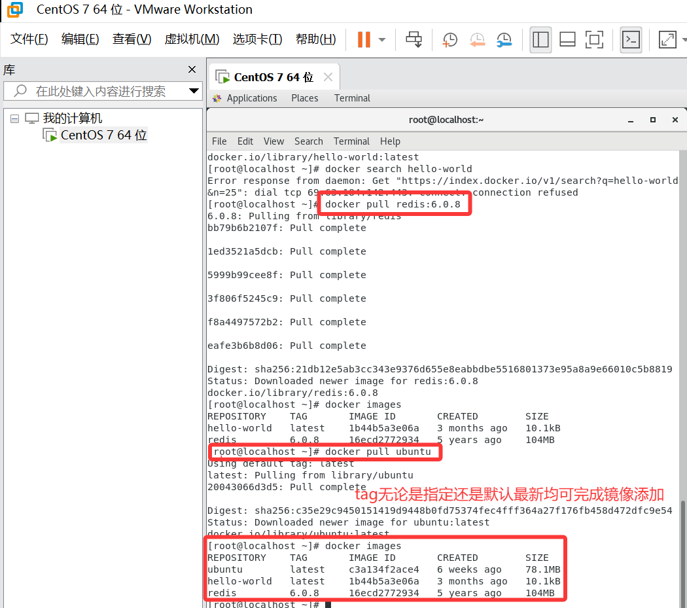Screen dimensions: 687x608
Task: Click 'eafe3b6b8d06: Pull complete' line
Action: coord(287,346)
